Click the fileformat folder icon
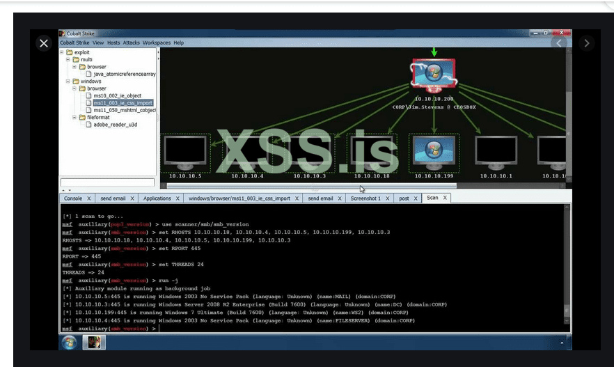 click(x=82, y=117)
